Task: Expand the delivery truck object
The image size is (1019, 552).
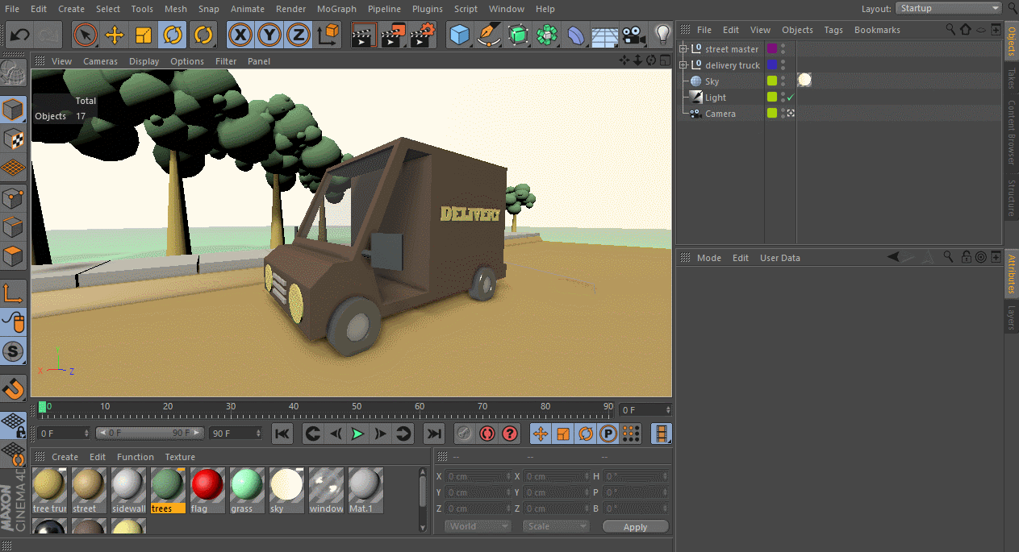Action: [x=683, y=65]
